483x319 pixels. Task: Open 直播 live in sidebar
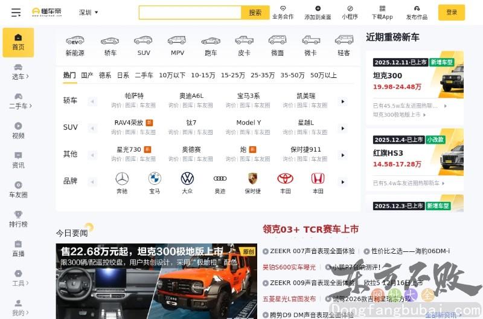pos(18,249)
